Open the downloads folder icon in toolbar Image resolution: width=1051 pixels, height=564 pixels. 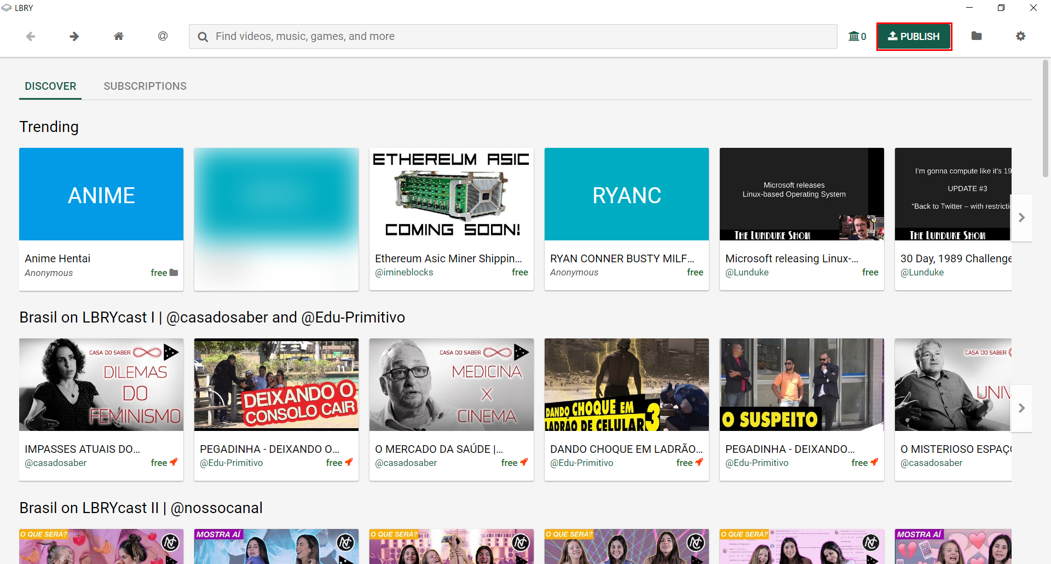pos(977,36)
